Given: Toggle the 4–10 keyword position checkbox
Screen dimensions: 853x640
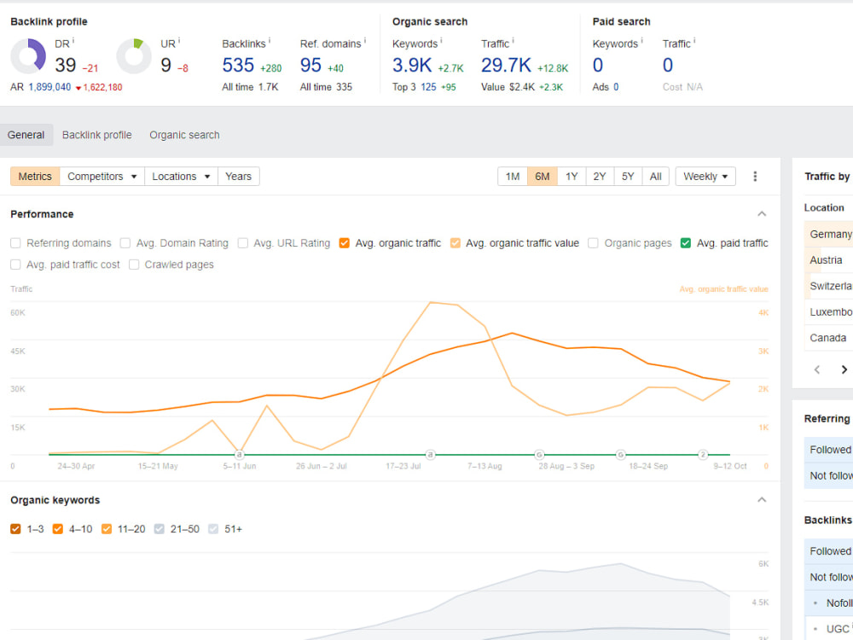Looking at the screenshot, I should pyautogui.click(x=58, y=529).
